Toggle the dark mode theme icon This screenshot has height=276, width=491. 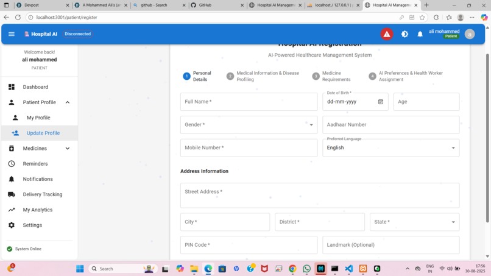pos(404,34)
